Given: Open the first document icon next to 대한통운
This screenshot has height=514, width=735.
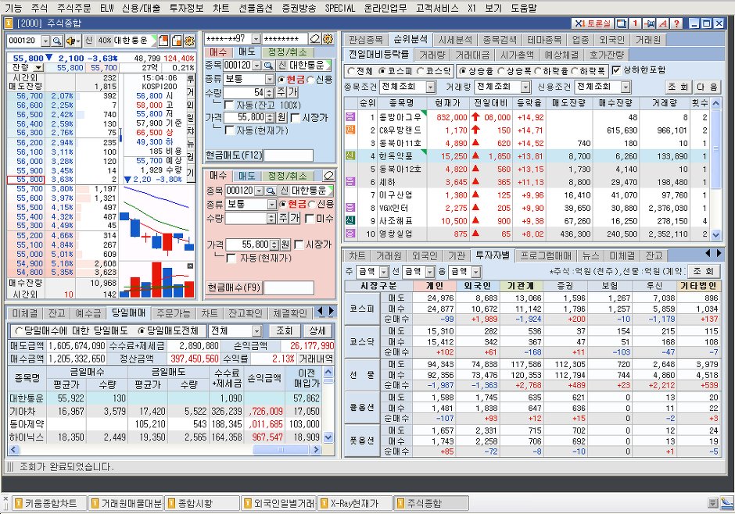Looking at the screenshot, I should click(x=163, y=41).
